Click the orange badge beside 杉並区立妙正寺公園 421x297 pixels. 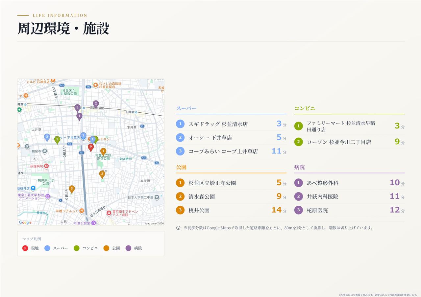coord(180,183)
